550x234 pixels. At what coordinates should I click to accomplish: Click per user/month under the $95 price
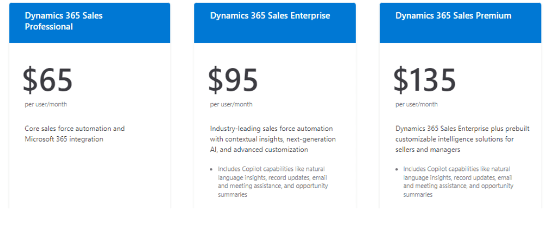coord(231,105)
